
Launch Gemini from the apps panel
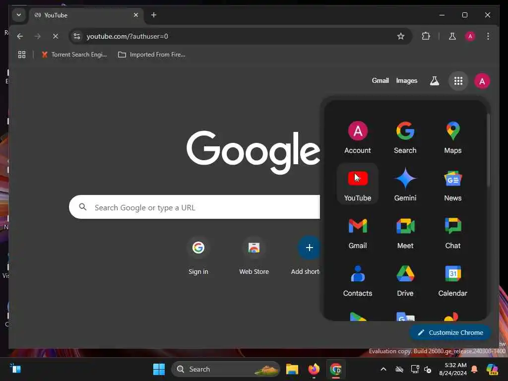pos(405,184)
